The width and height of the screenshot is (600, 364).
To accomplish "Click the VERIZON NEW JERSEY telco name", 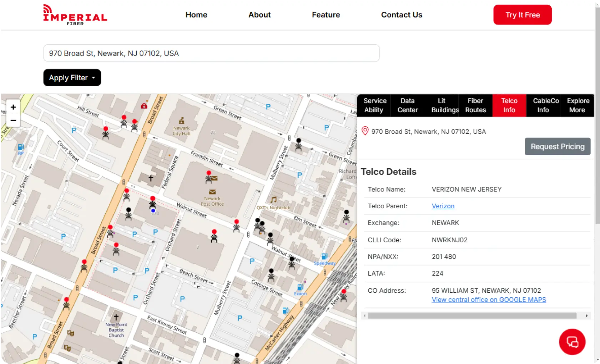I will 467,189.
